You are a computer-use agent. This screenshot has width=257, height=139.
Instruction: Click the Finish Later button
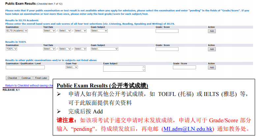coord(41,78)
